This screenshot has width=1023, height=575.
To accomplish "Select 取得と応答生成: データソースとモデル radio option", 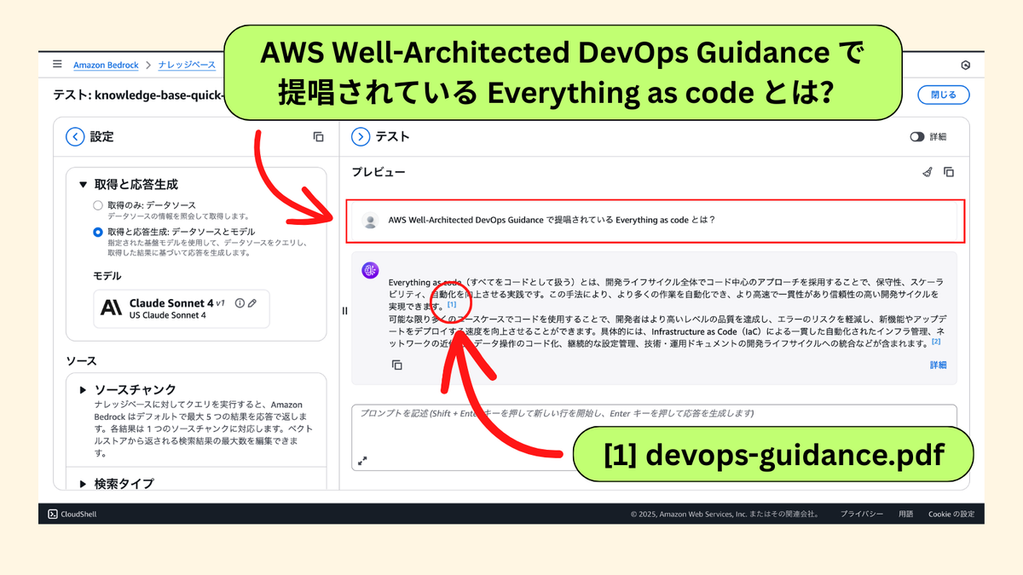I will 98,232.
